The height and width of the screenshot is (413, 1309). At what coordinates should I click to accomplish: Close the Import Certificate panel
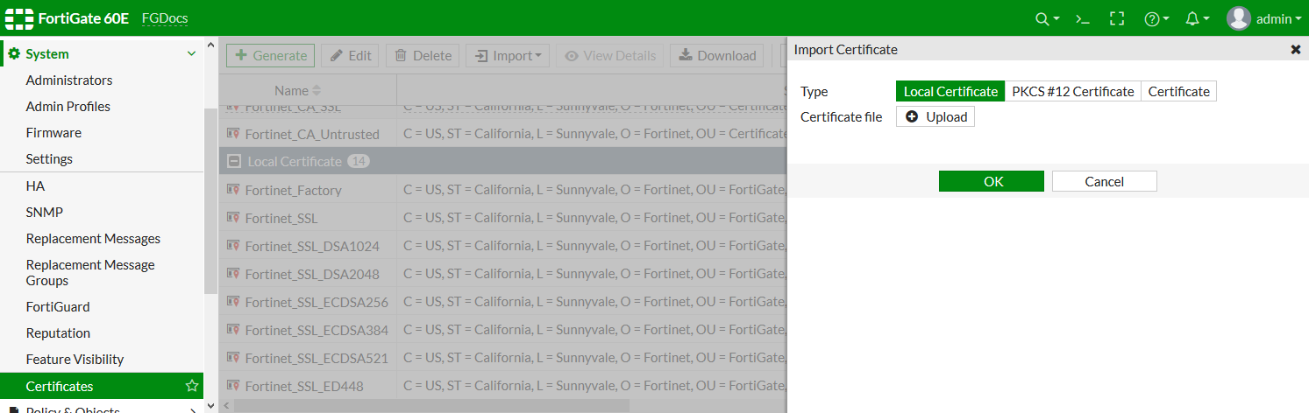pyautogui.click(x=1295, y=50)
